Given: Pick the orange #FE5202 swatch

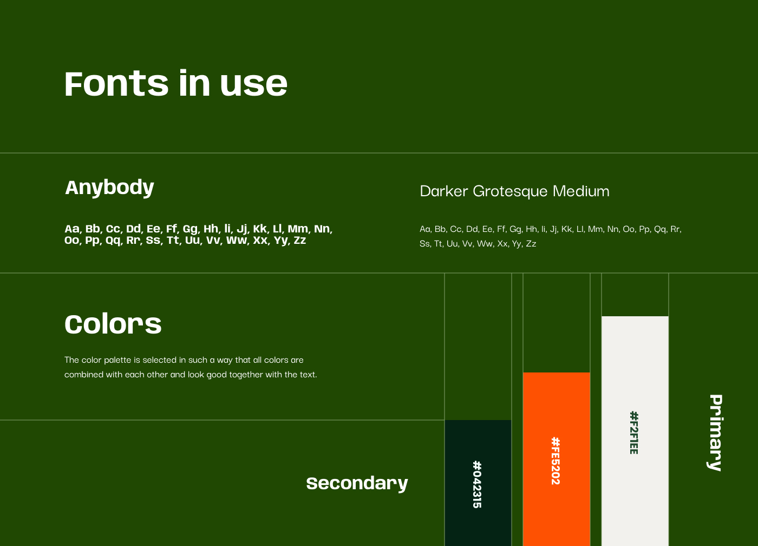Looking at the screenshot, I should 557,459.
